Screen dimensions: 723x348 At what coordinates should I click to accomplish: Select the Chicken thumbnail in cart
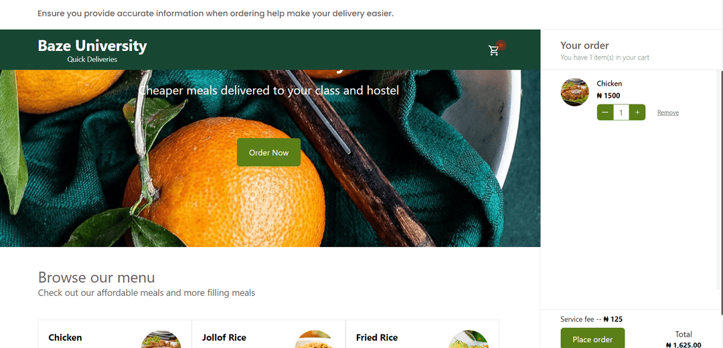(x=574, y=92)
